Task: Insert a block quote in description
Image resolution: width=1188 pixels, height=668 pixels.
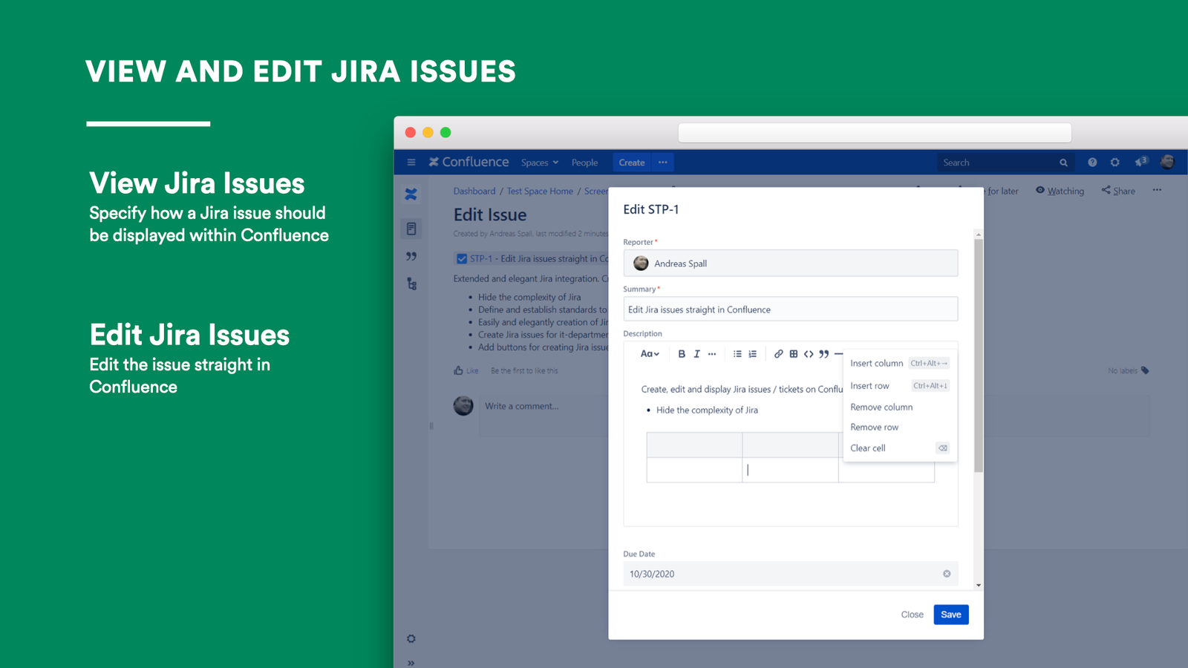Action: pyautogui.click(x=824, y=354)
